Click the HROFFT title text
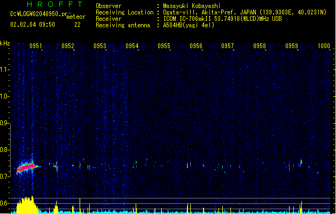Viewport: 336px width, 214px height. [x=54, y=4]
